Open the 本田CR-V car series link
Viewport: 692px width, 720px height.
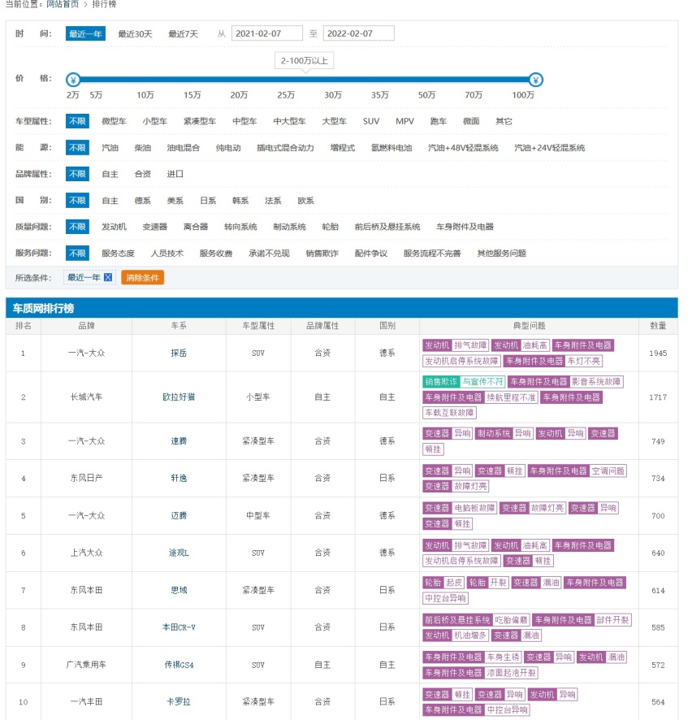179,627
